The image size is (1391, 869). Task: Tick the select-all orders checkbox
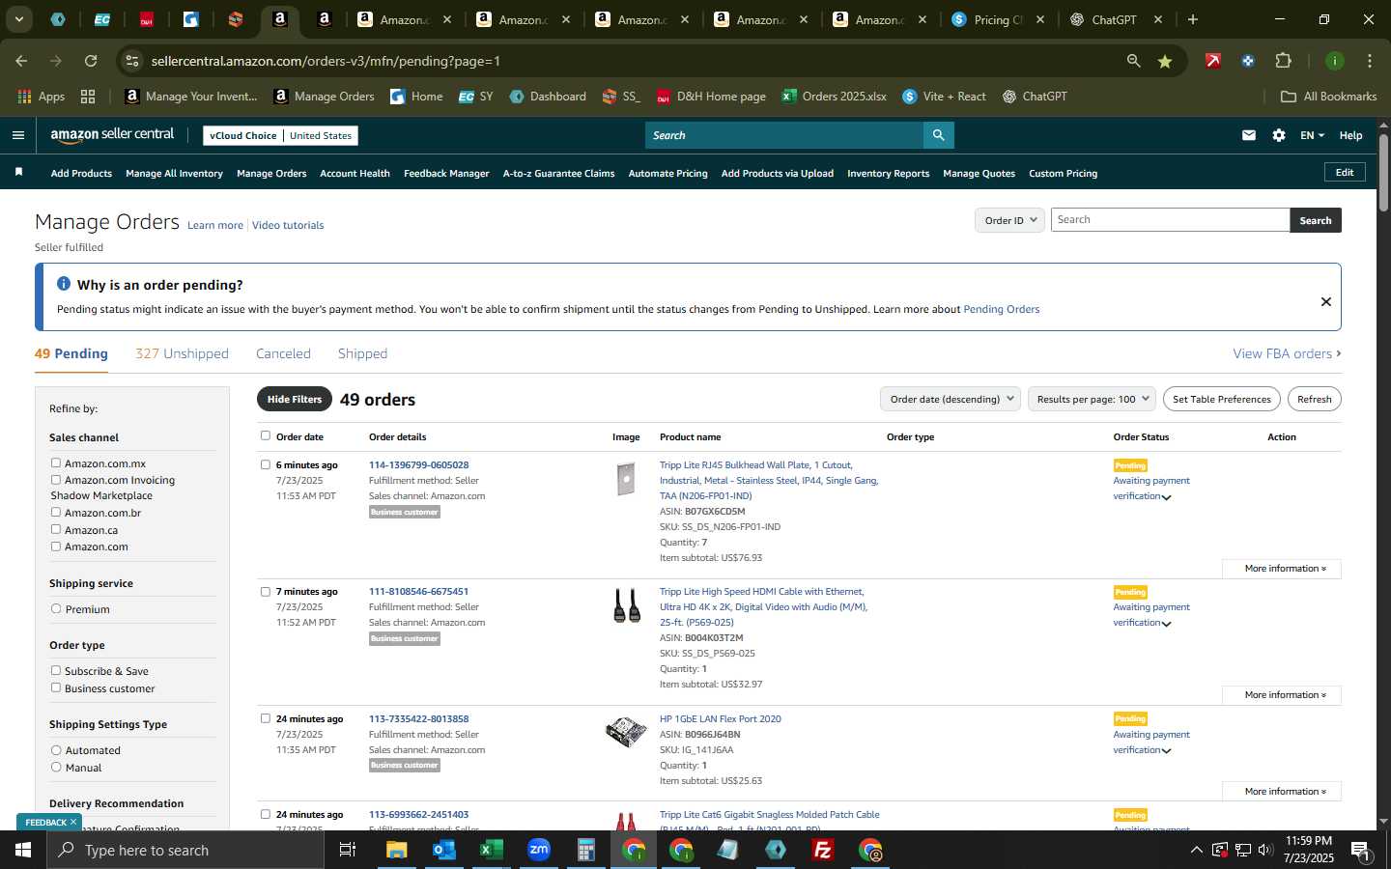click(266, 435)
